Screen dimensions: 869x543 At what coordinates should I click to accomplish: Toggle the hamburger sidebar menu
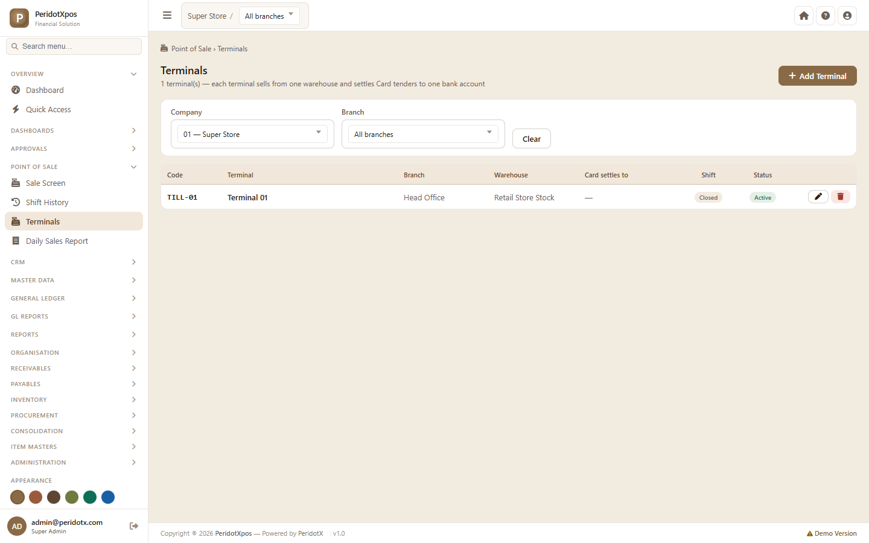[x=167, y=16]
